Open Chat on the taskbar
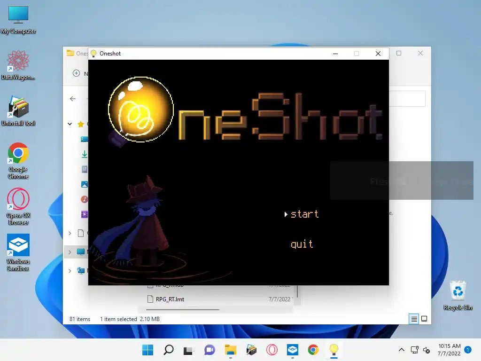The image size is (481, 361). (209, 350)
